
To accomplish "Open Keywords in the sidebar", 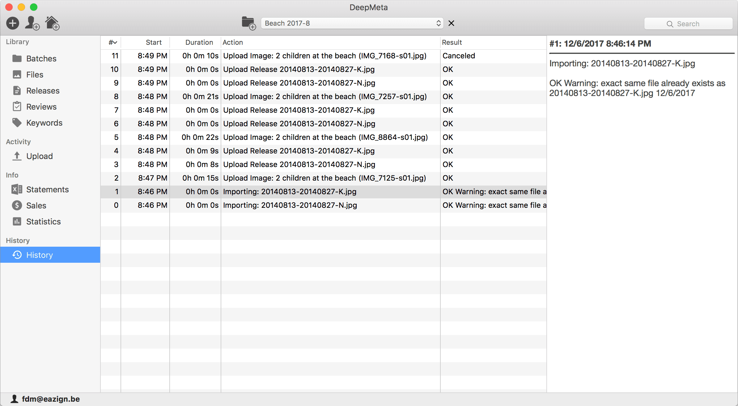I will pyautogui.click(x=50, y=123).
